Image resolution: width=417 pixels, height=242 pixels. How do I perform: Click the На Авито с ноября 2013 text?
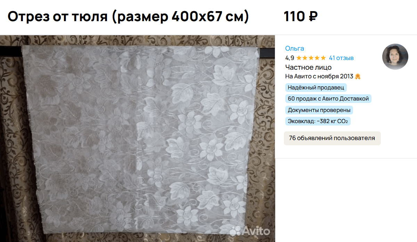(x=319, y=76)
